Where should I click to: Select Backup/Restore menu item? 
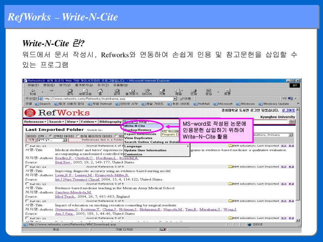coord(138,130)
